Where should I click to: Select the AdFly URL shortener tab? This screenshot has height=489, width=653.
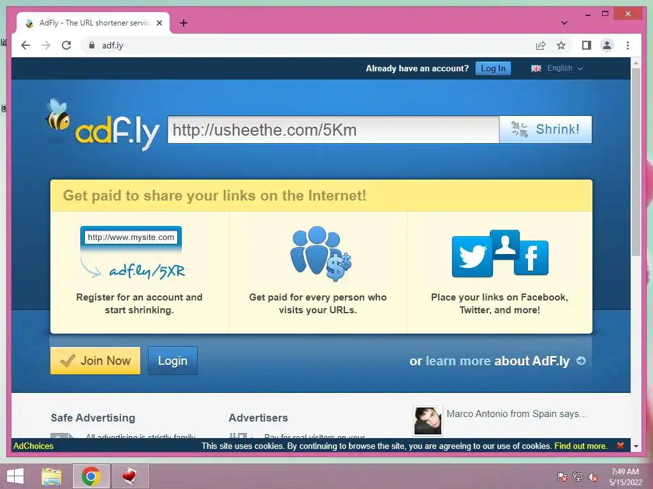[93, 23]
